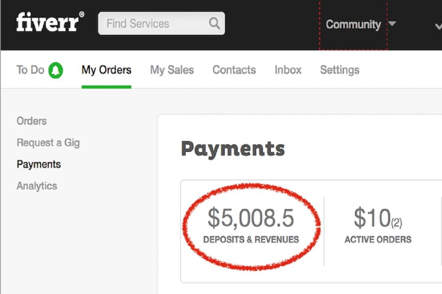442x294 pixels.
Task: Open the My Sales tab
Action: [172, 69]
